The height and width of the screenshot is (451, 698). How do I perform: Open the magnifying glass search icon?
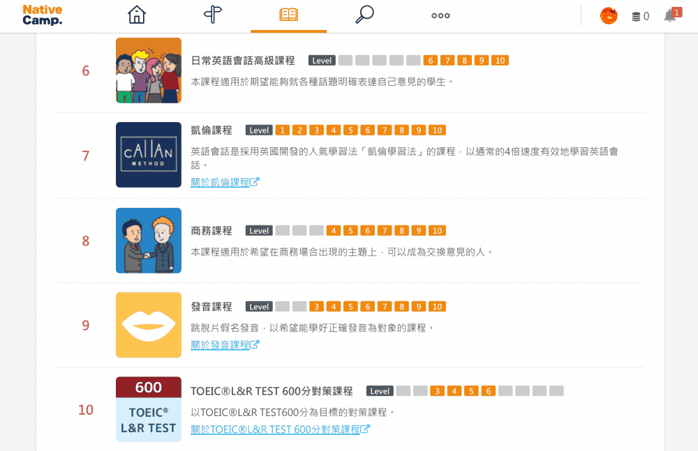click(x=364, y=15)
